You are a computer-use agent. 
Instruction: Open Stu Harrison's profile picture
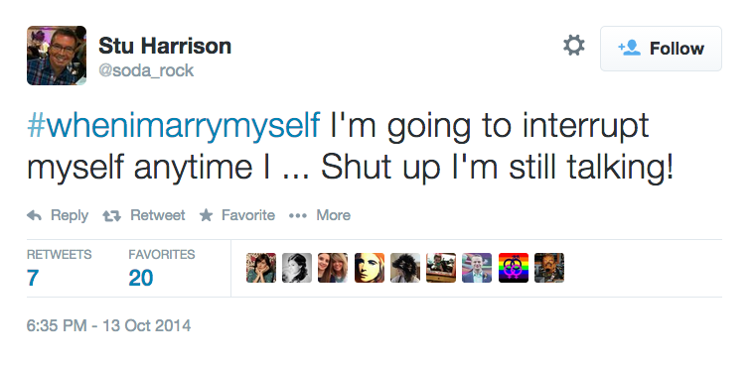(57, 56)
